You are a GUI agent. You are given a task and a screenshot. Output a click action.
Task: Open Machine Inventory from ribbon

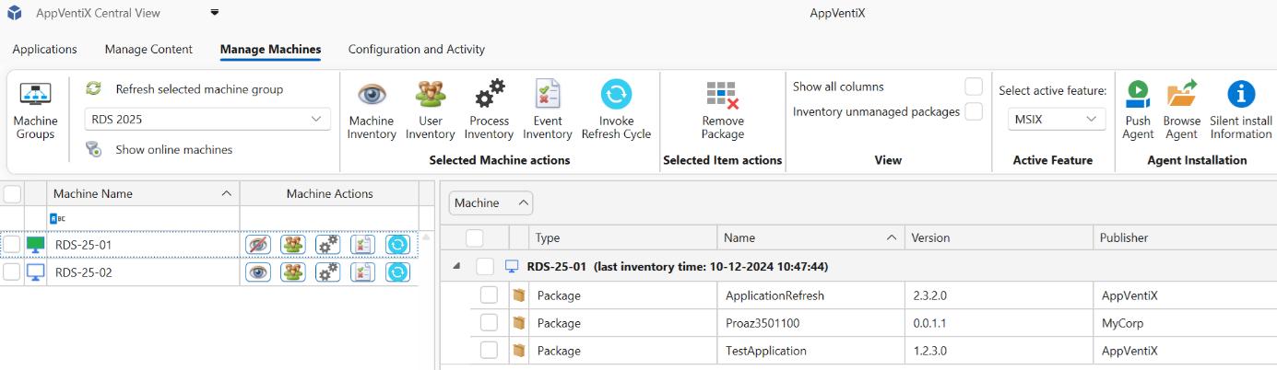pyautogui.click(x=371, y=110)
